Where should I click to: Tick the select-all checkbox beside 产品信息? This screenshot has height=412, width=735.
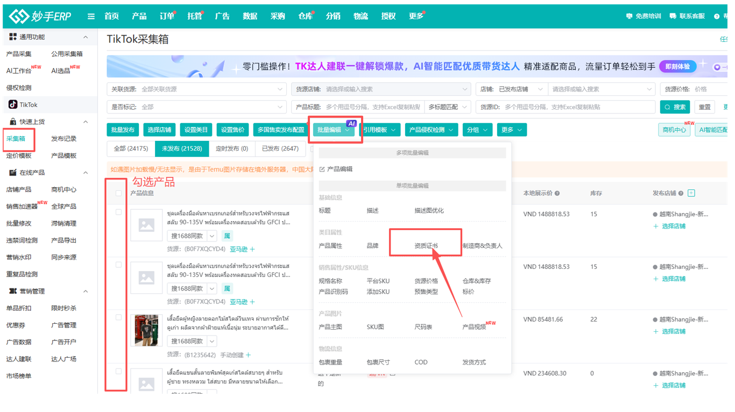(x=118, y=193)
